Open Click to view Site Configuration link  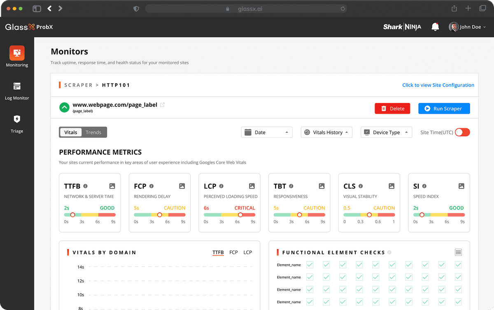pos(438,85)
